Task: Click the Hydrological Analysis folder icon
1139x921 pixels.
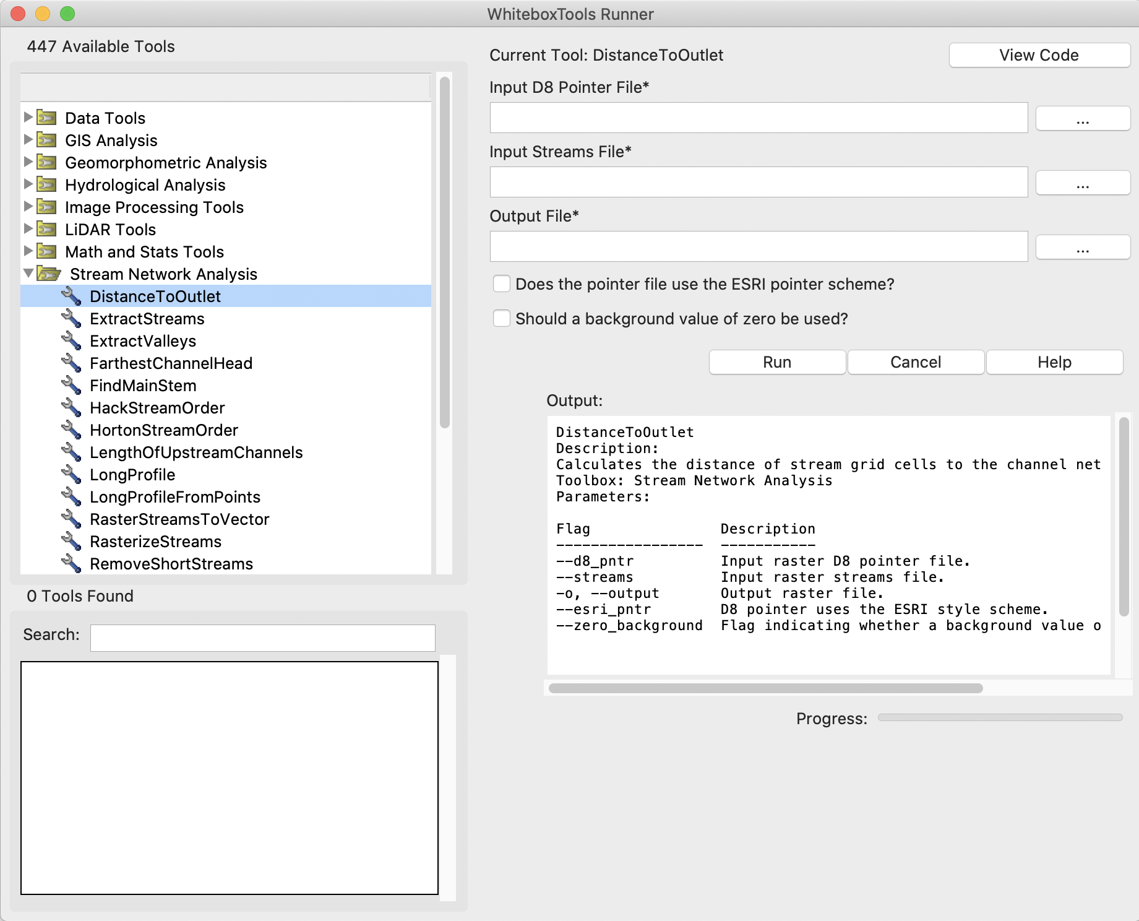Action: click(46, 184)
